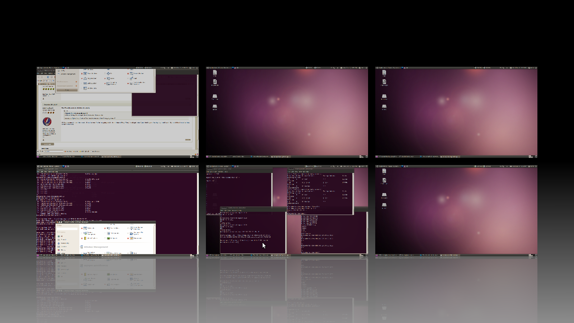
Task: Click the browser find bar text field
Action: (x=54, y=151)
